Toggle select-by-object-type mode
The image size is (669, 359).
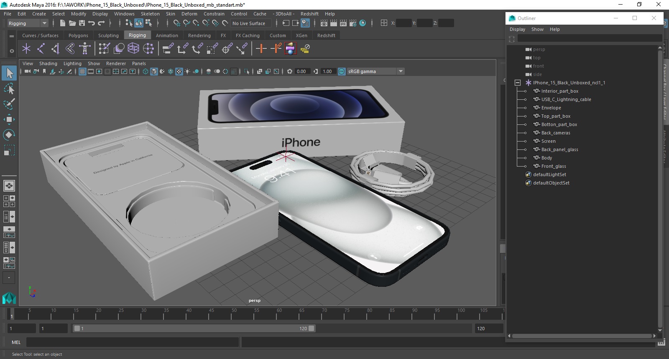coord(139,23)
